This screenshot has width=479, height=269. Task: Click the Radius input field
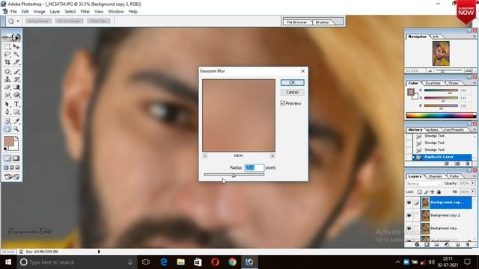(x=254, y=167)
